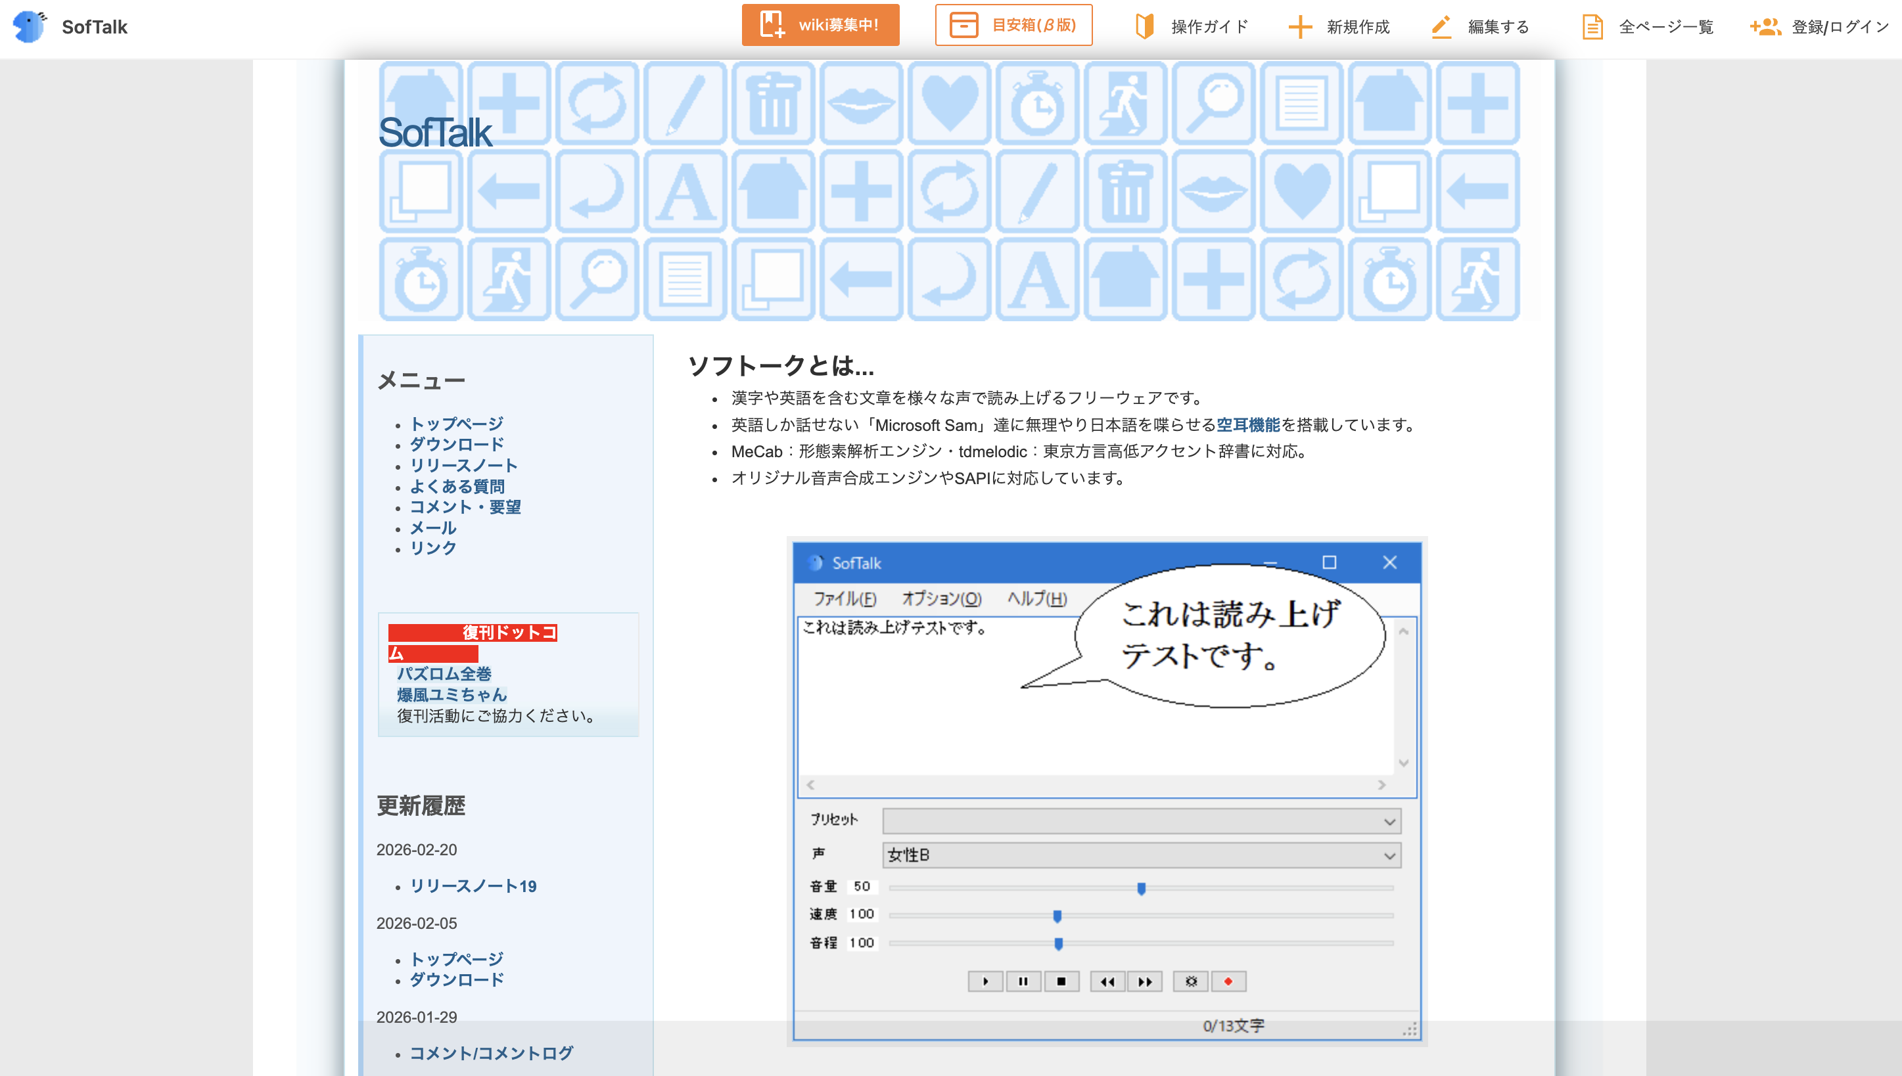The height and width of the screenshot is (1076, 1902).
Task: Click the plus icon for 新規作成
Action: coord(1299,28)
